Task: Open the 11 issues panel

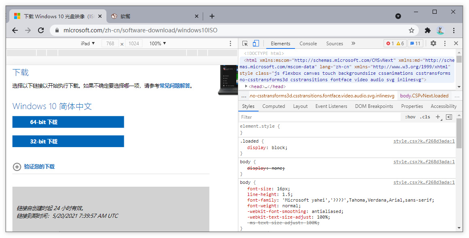Action: (415, 43)
